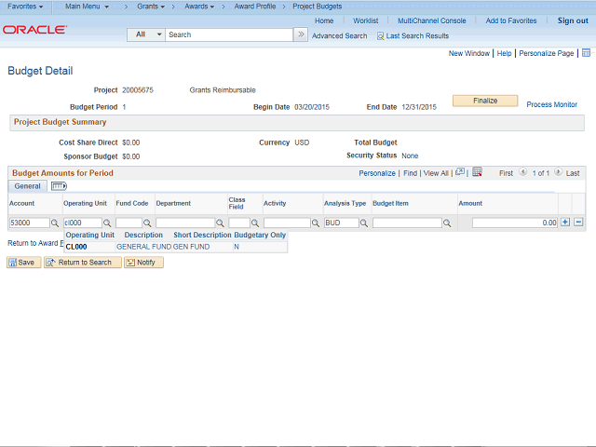Image resolution: width=596 pixels, height=447 pixels.
Task: Expand the Main Menu dropdown
Action: point(87,7)
